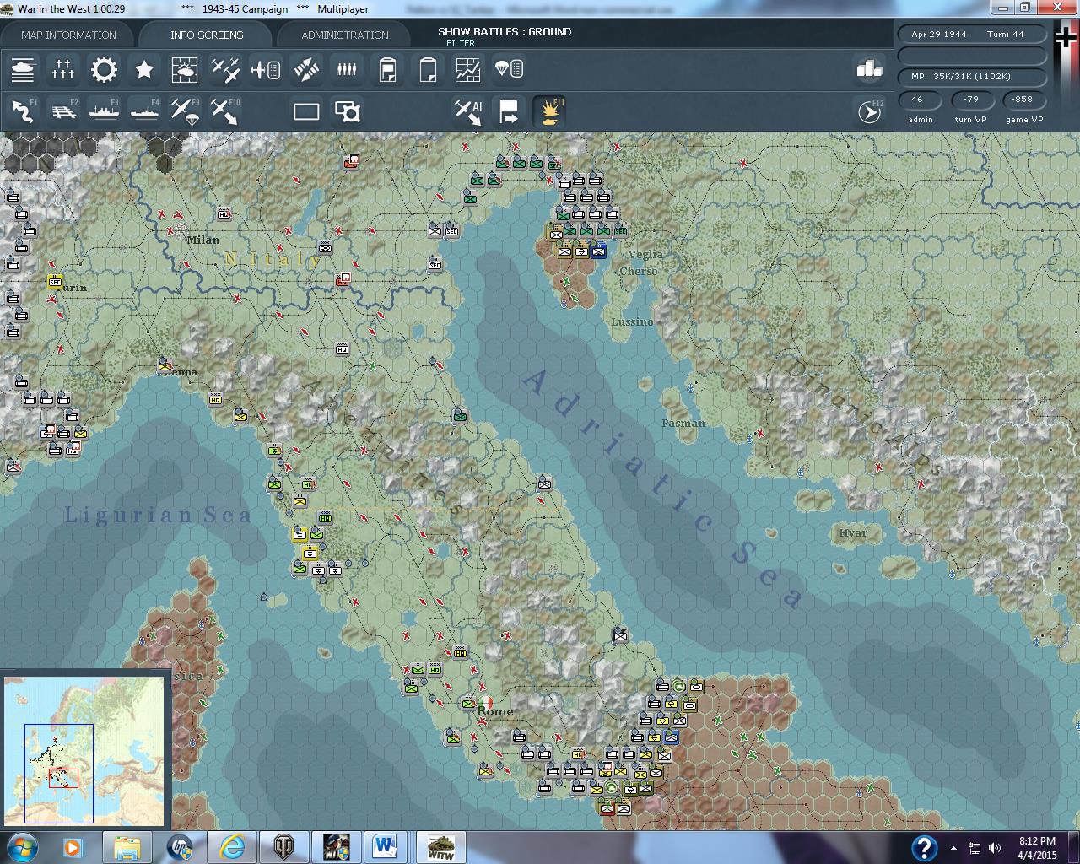
Task: Select the WITW game taskbar icon
Action: tap(440, 847)
